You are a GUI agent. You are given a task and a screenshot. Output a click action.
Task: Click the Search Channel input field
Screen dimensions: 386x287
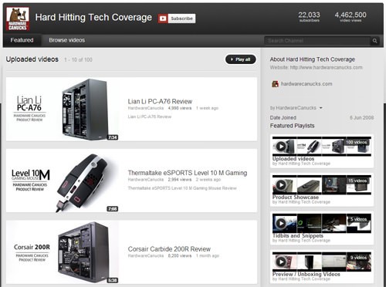pyautogui.click(x=317, y=41)
